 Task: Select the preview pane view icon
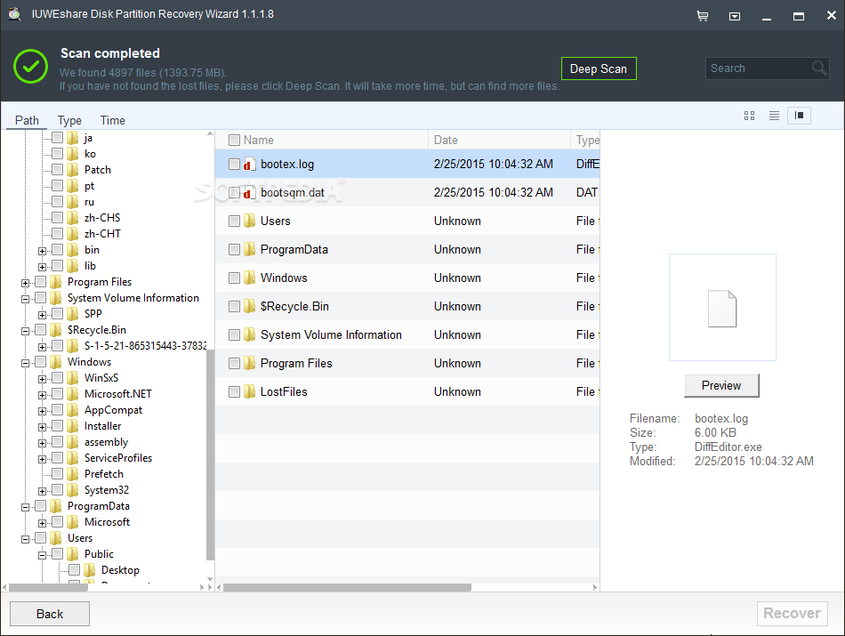799,116
